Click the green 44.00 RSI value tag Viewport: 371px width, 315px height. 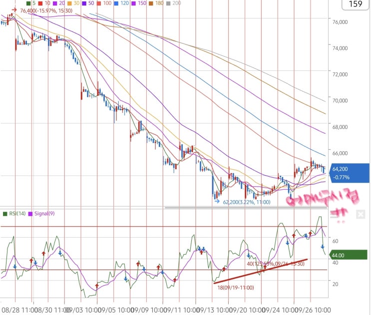(x=349, y=255)
